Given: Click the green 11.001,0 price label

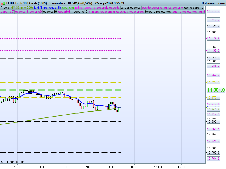Looking at the screenshot, I should pyautogui.click(x=216, y=90).
